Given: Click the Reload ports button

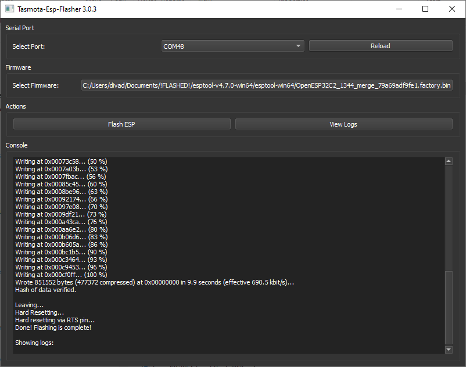Looking at the screenshot, I should click(381, 46).
